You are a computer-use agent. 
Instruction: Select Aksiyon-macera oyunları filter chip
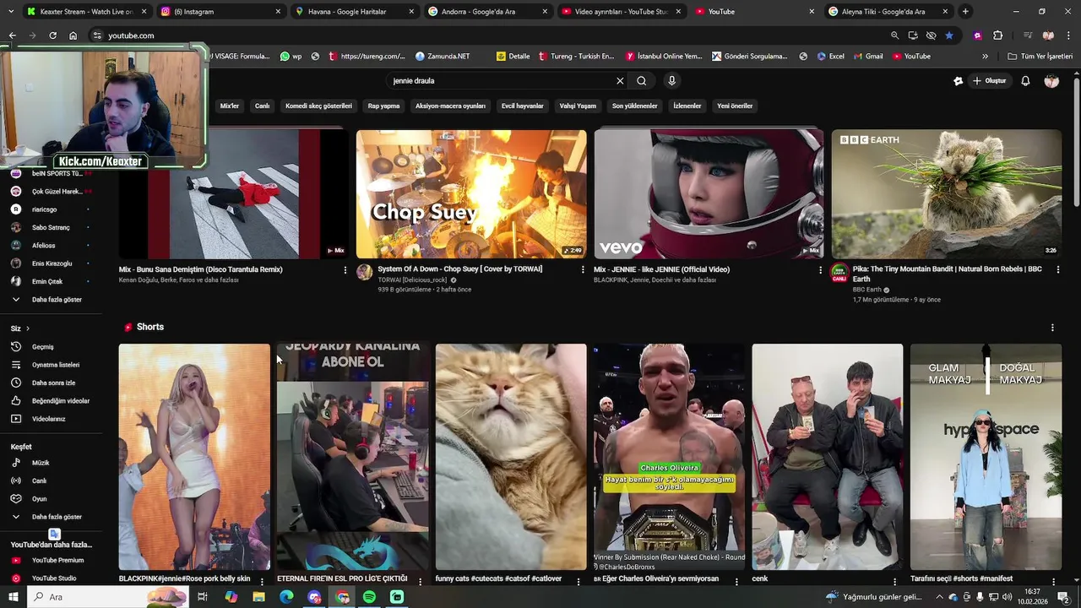pos(450,106)
